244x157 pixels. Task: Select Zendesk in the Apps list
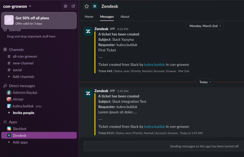[x=39, y=135]
